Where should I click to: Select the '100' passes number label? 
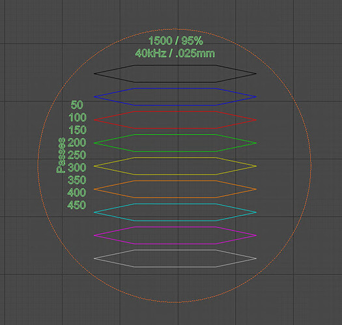[78, 118]
